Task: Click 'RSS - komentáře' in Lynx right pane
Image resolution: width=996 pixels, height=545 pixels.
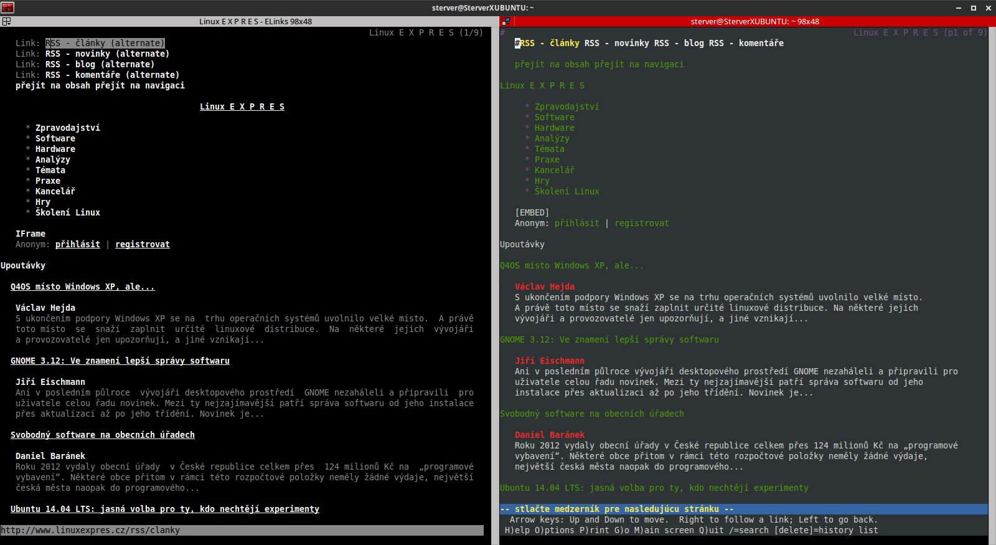Action: pyautogui.click(x=746, y=43)
